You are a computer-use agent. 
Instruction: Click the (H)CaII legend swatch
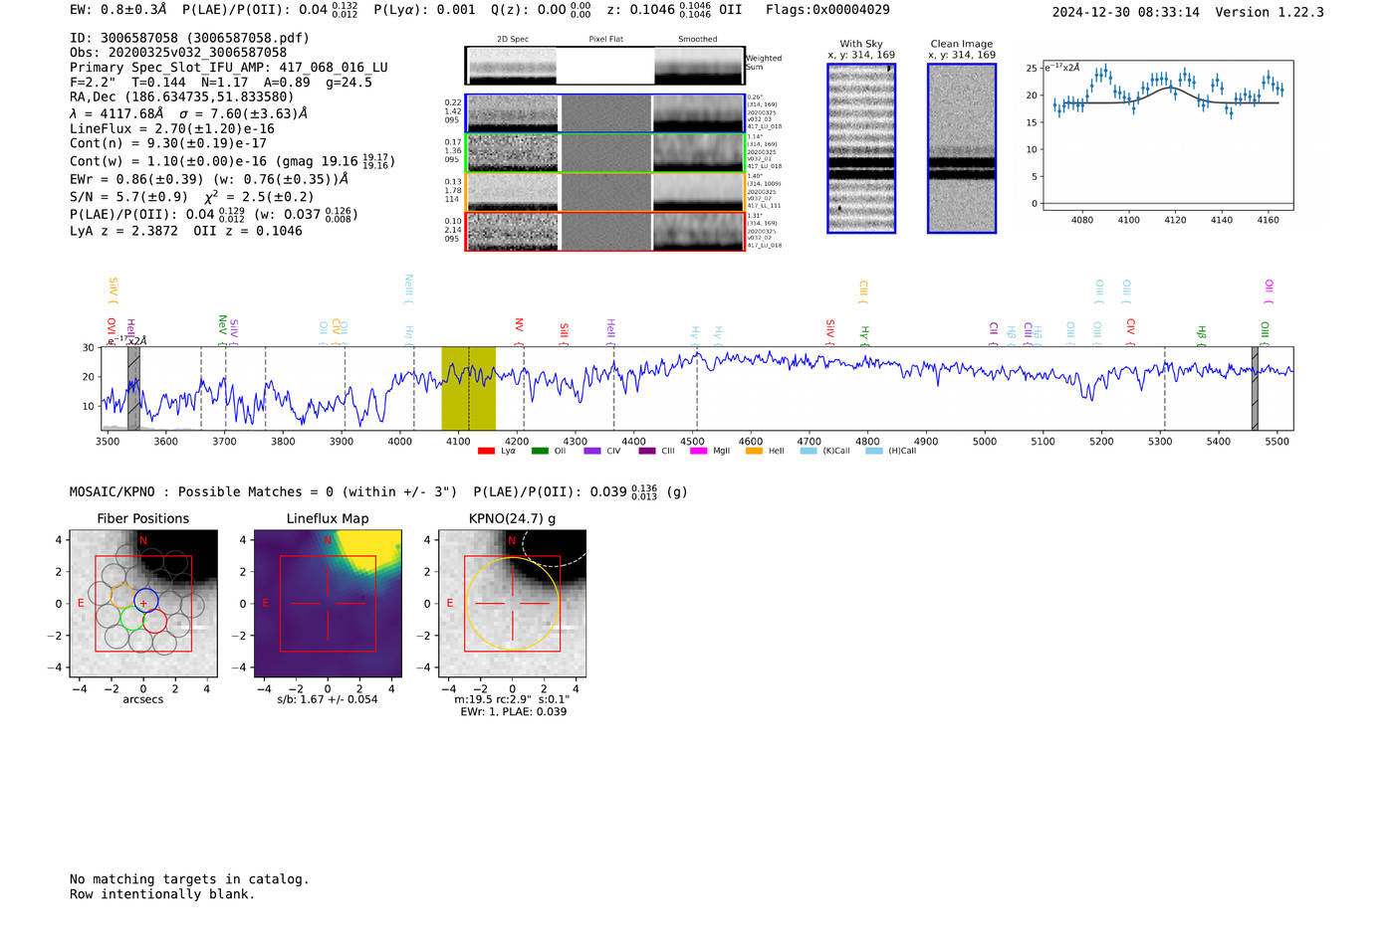point(874,451)
